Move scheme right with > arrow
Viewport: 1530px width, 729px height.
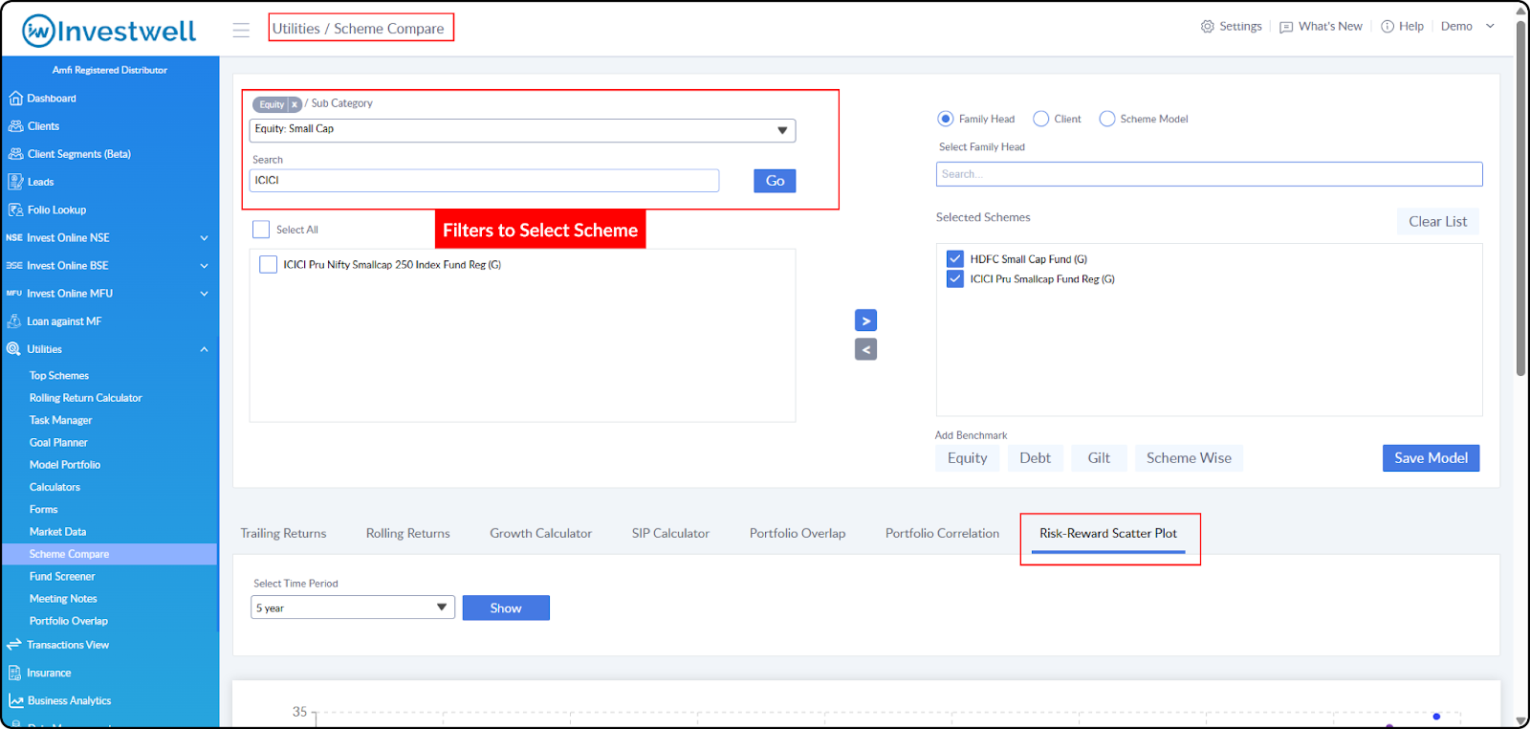[x=865, y=320]
